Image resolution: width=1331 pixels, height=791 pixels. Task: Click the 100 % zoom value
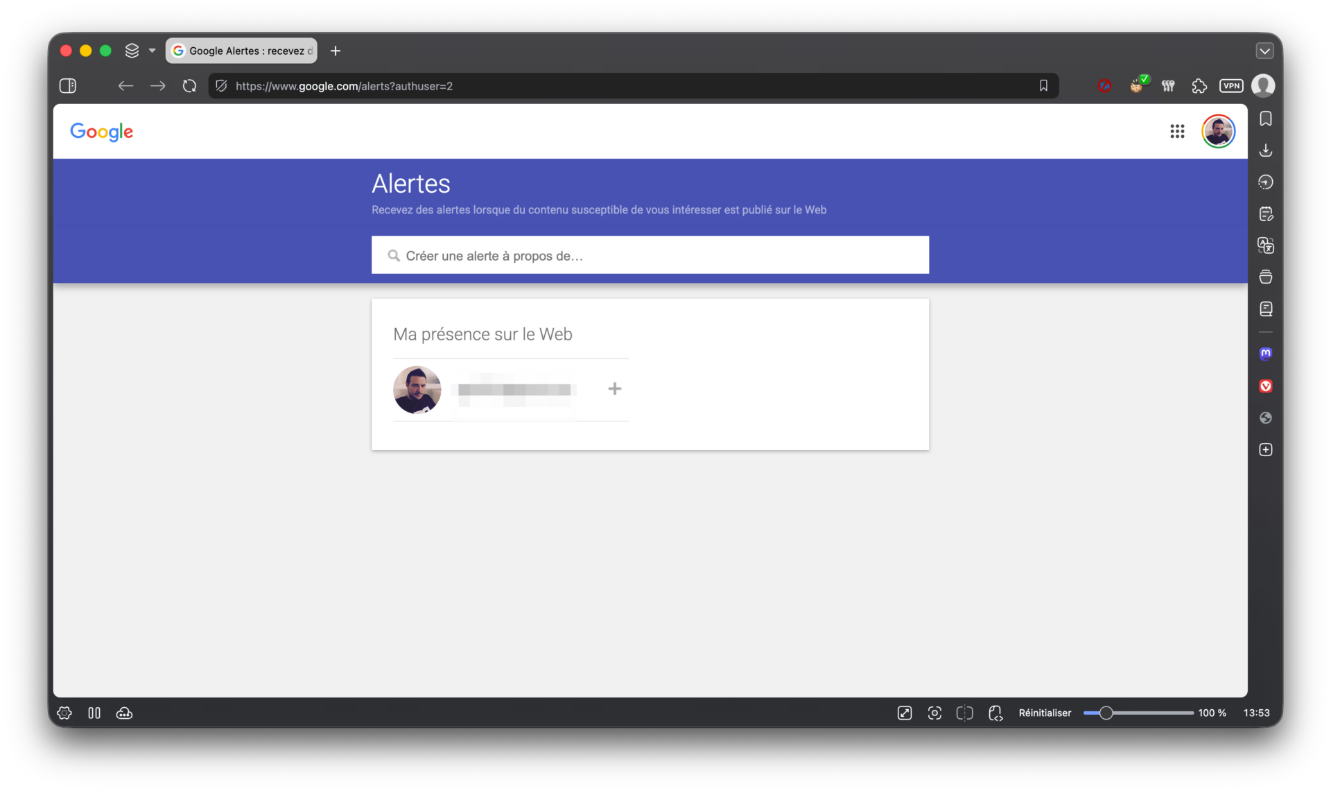click(x=1212, y=713)
